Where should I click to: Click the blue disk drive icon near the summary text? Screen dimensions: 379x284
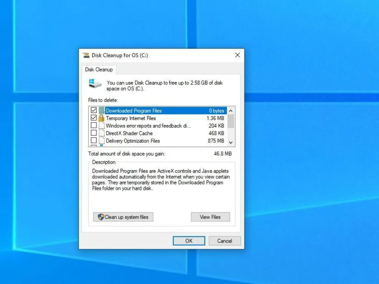pyautogui.click(x=95, y=84)
